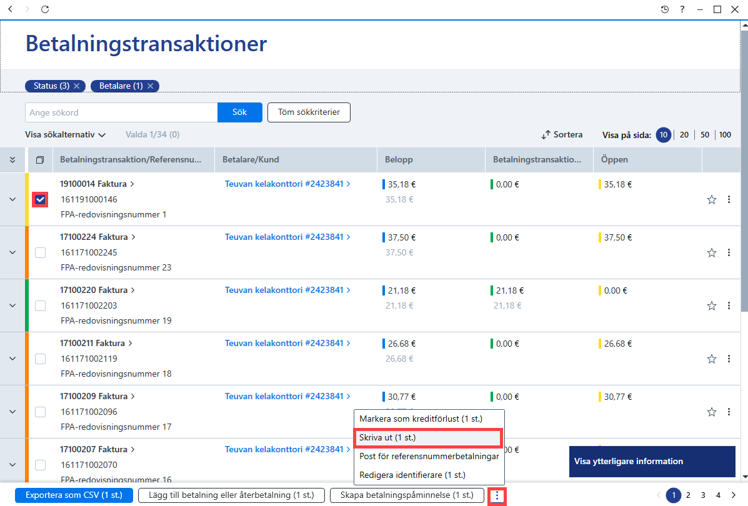The width and height of the screenshot is (748, 506).
Task: Mark invoice 17100209 as favorite star
Action: [712, 412]
